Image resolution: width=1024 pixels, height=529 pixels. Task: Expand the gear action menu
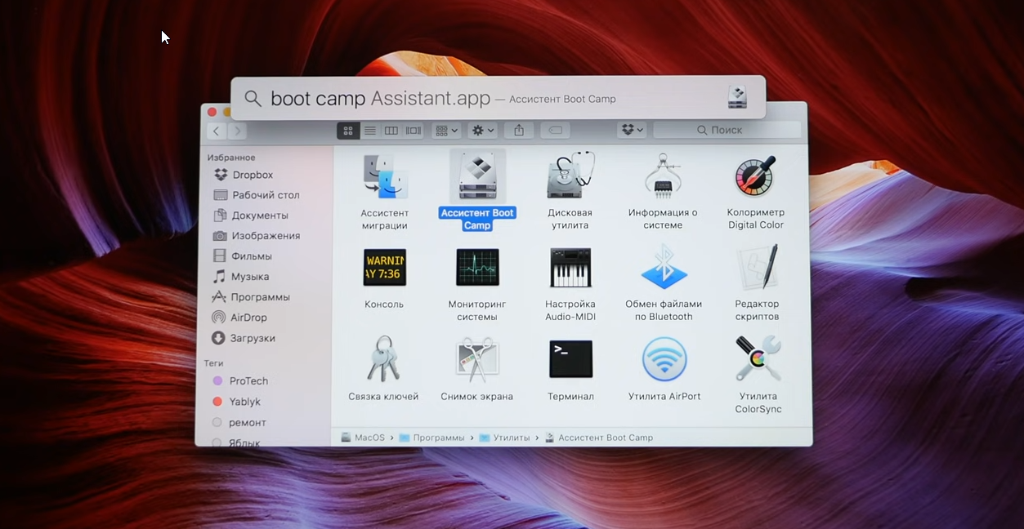click(482, 131)
